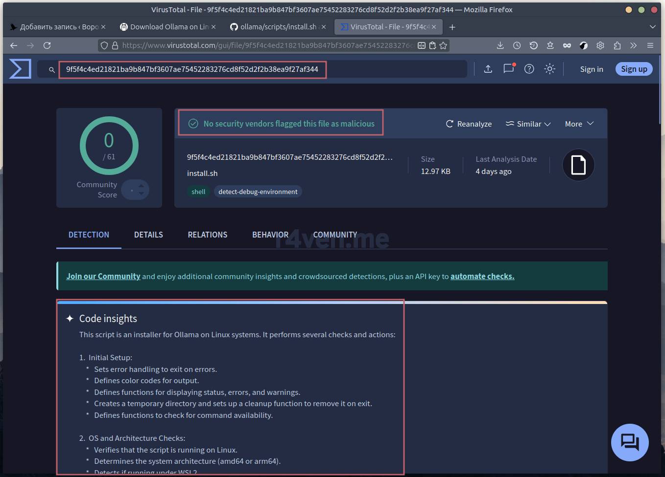Click the file type document icon
Viewport: 665px width, 477px height.
[x=578, y=165]
